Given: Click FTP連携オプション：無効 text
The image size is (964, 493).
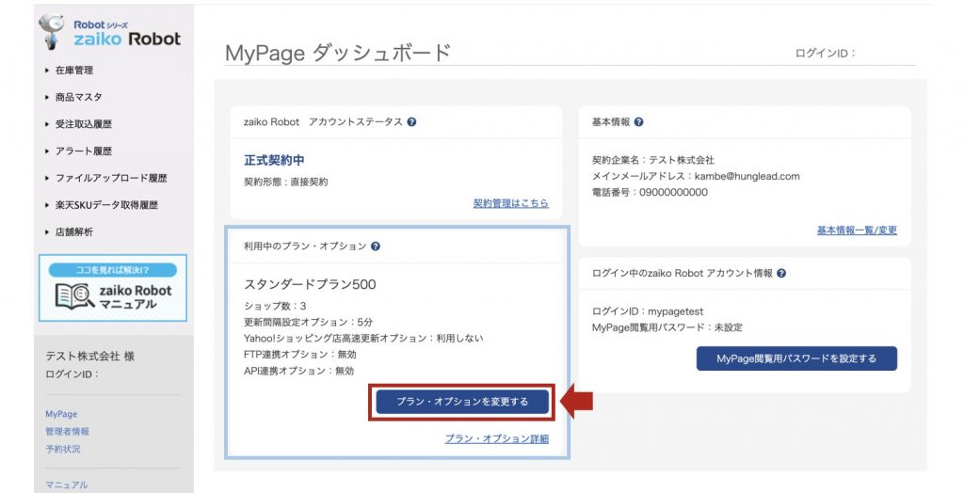Looking at the screenshot, I should [300, 354].
